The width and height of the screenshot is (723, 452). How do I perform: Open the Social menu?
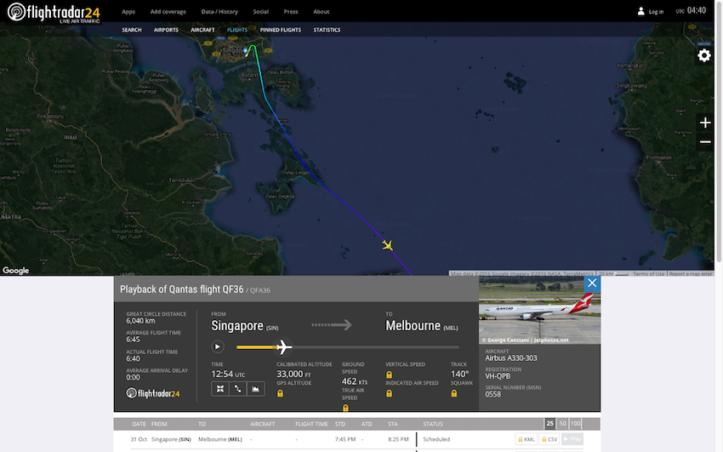coord(260,12)
